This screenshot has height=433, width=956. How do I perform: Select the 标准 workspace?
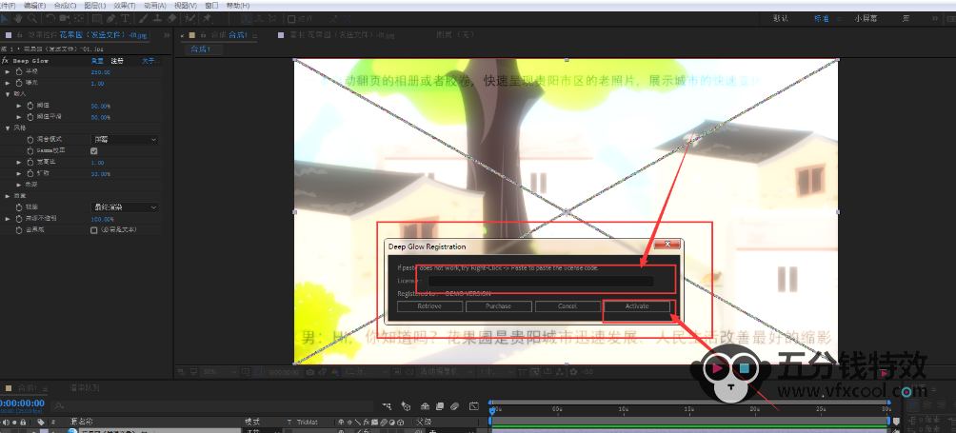[821, 19]
